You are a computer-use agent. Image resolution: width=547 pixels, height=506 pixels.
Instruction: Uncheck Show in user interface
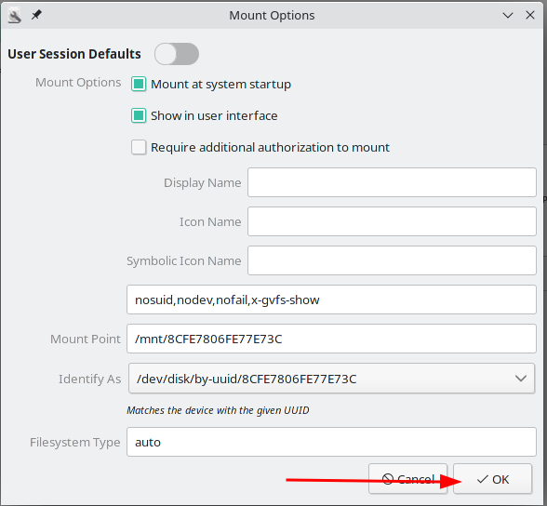pos(139,115)
